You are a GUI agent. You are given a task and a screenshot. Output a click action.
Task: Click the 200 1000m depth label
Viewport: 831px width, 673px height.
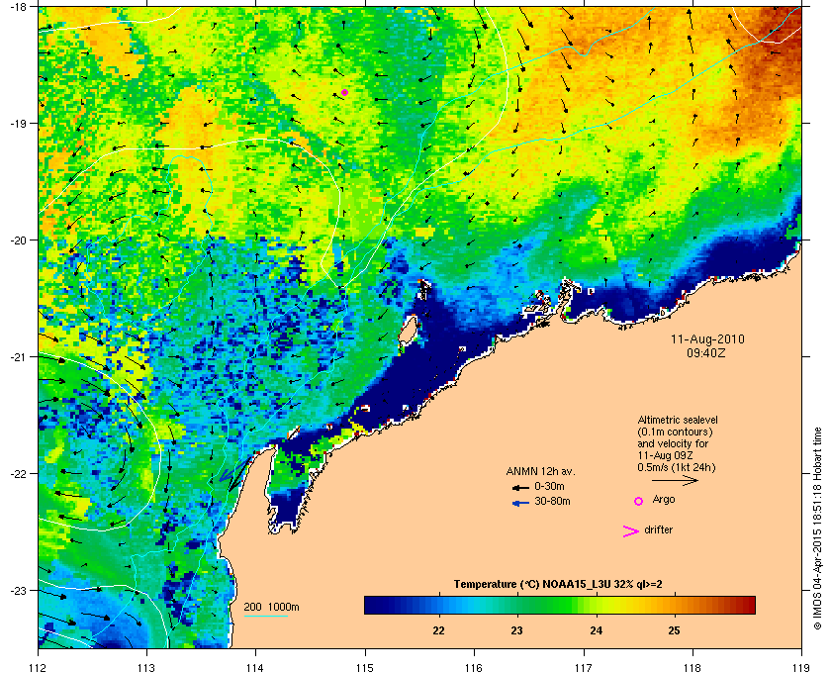point(271,608)
